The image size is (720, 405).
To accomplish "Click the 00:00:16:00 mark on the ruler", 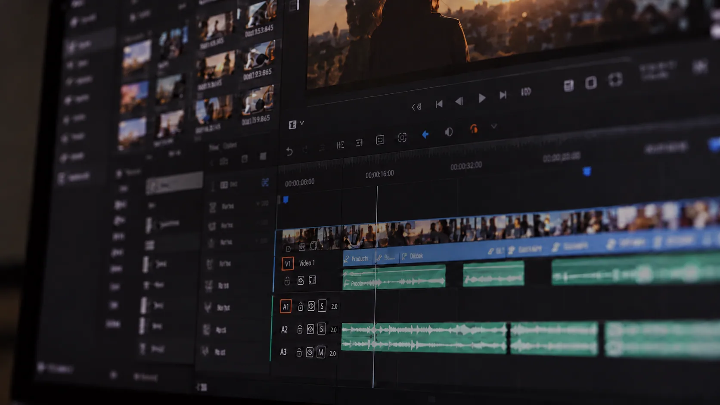I will point(380,174).
